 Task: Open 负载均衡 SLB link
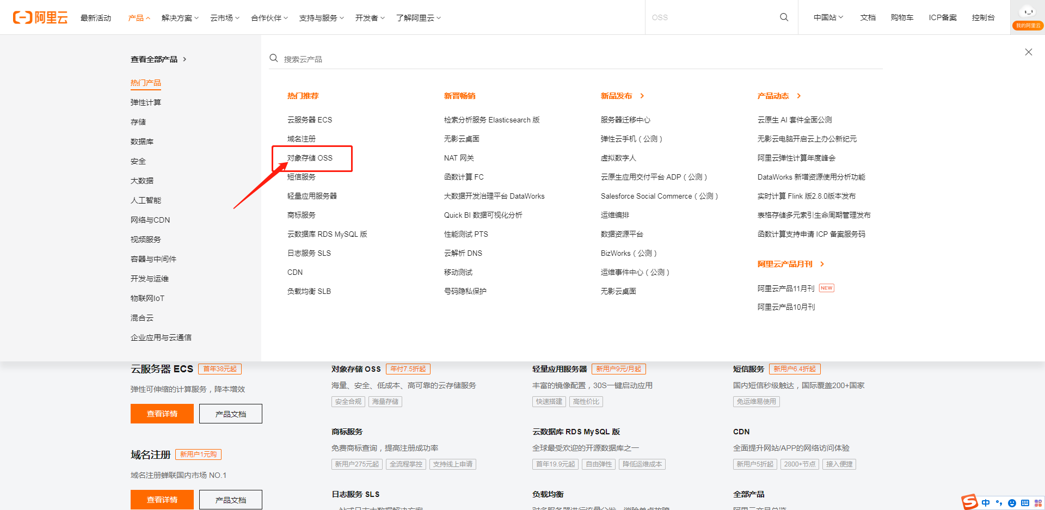309,291
